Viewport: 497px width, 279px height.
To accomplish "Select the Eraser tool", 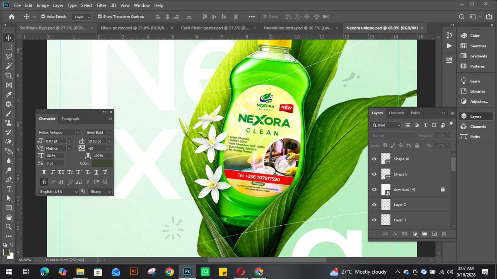I will tap(8, 141).
